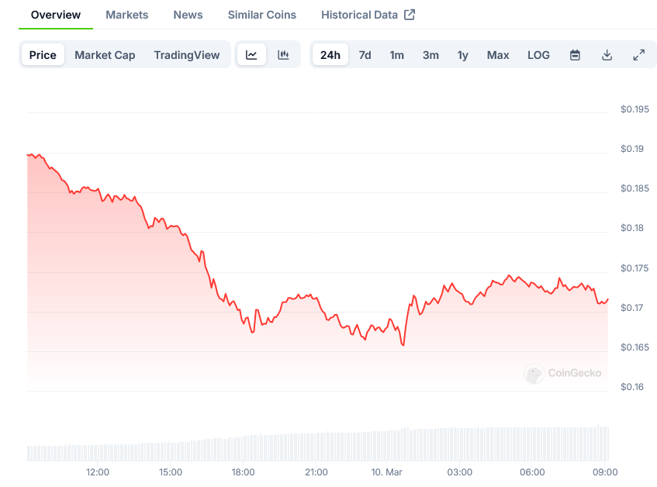The width and height of the screenshot is (657, 487).
Task: Click the $0.175 price axis label
Action: pyautogui.click(x=635, y=268)
